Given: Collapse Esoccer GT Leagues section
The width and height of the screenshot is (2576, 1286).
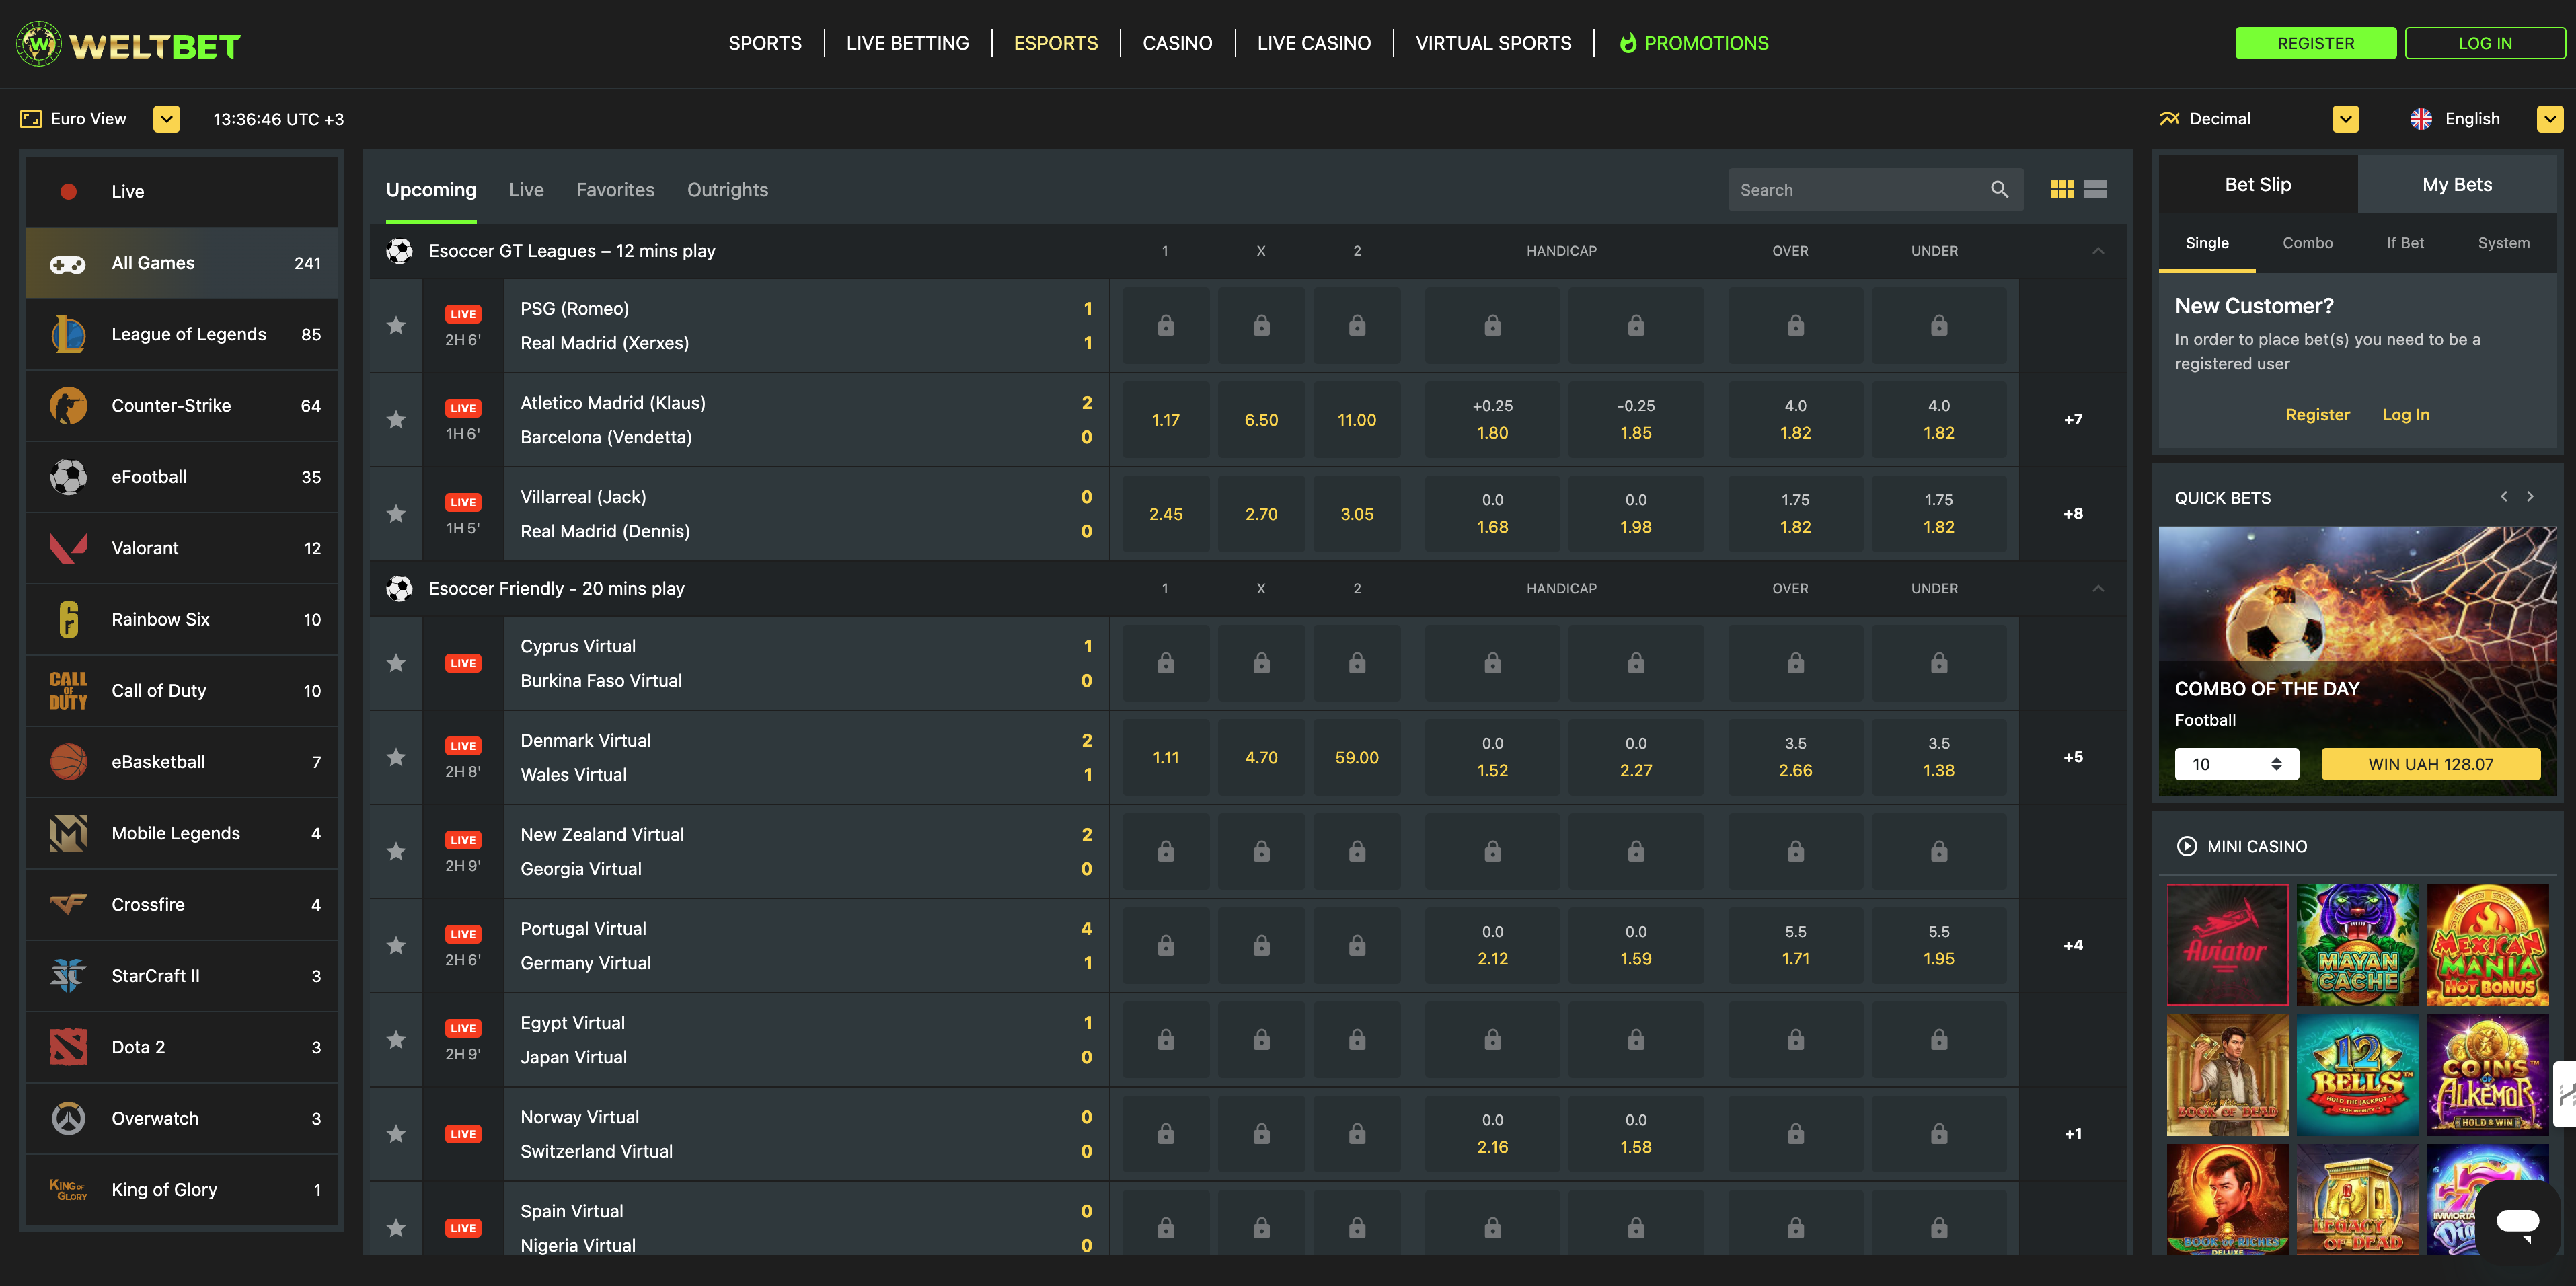Looking at the screenshot, I should point(2098,251).
